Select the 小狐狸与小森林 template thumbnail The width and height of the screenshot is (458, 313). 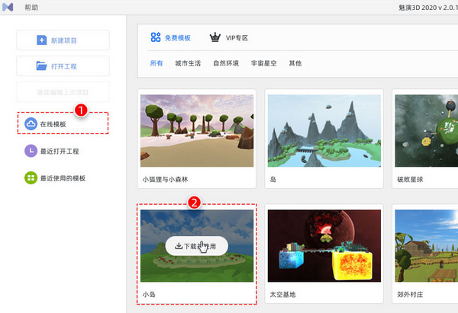(196, 130)
